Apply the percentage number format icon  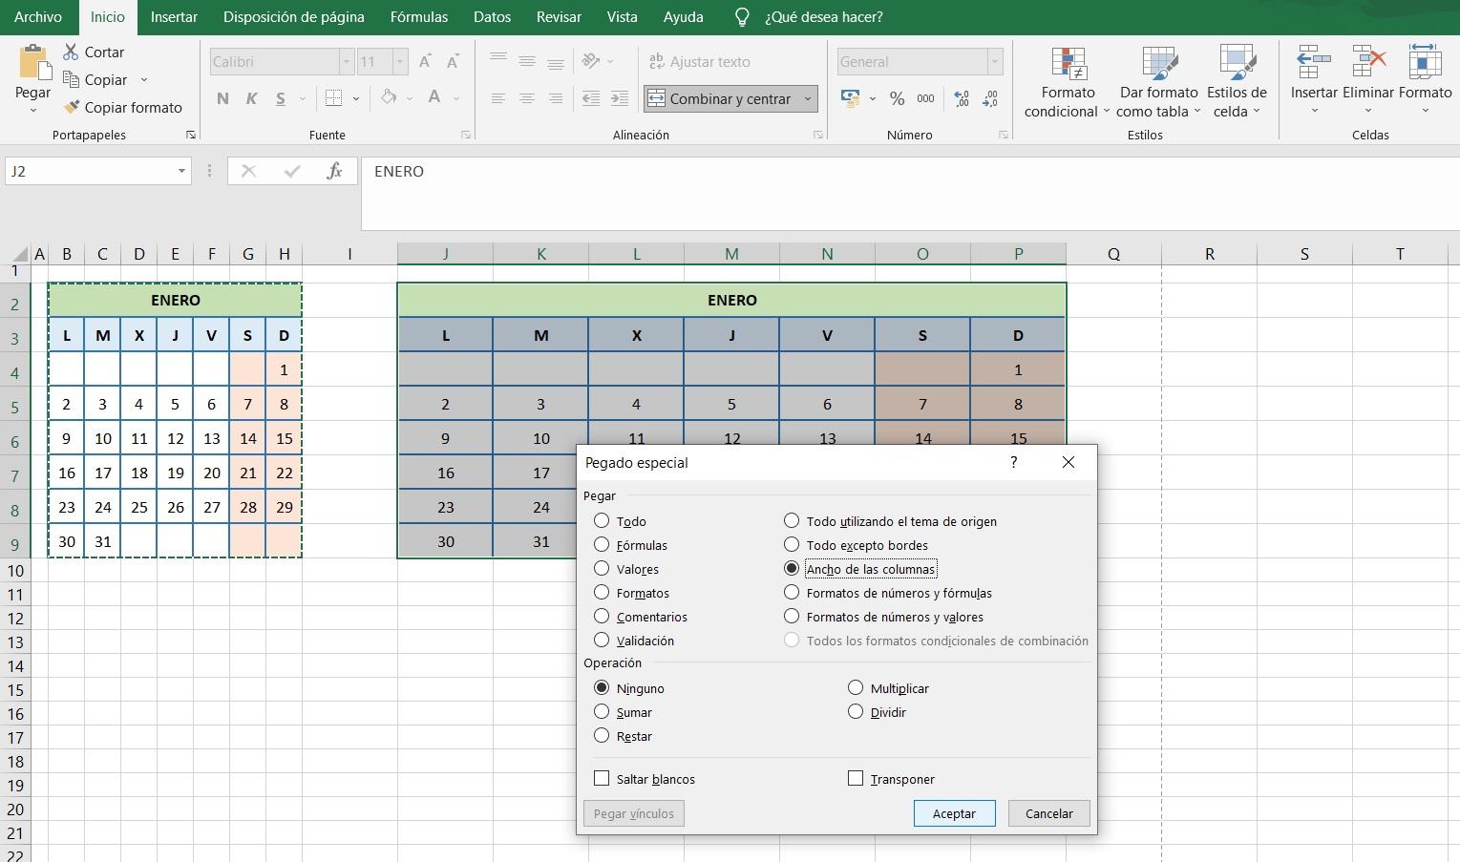(x=896, y=97)
